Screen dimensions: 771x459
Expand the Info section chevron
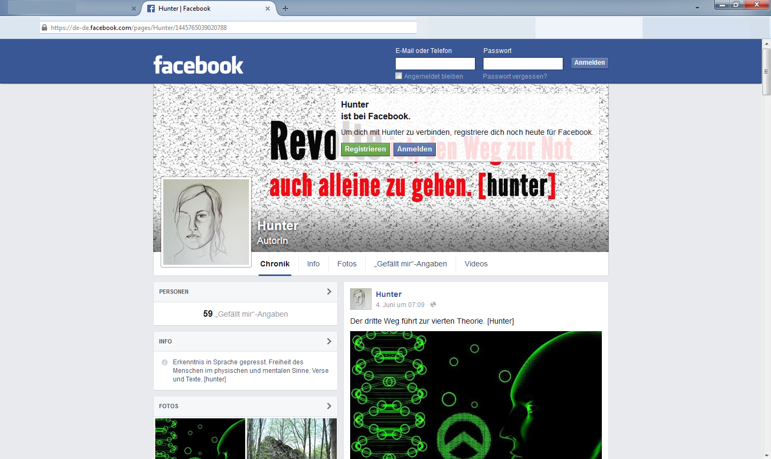point(329,341)
